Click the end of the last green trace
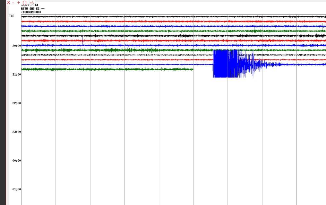Screen dimensions: 326x205 [192, 69]
